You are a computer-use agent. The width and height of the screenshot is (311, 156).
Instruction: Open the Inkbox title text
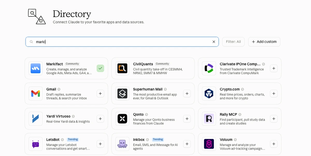[x=139, y=140]
